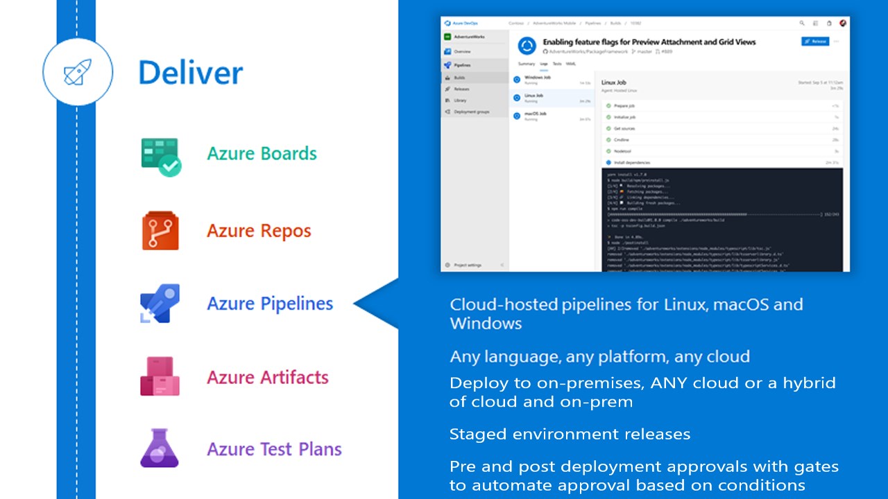The width and height of the screenshot is (888, 499).
Task: Select Library in the DevOps sidebar
Action: coord(475,100)
